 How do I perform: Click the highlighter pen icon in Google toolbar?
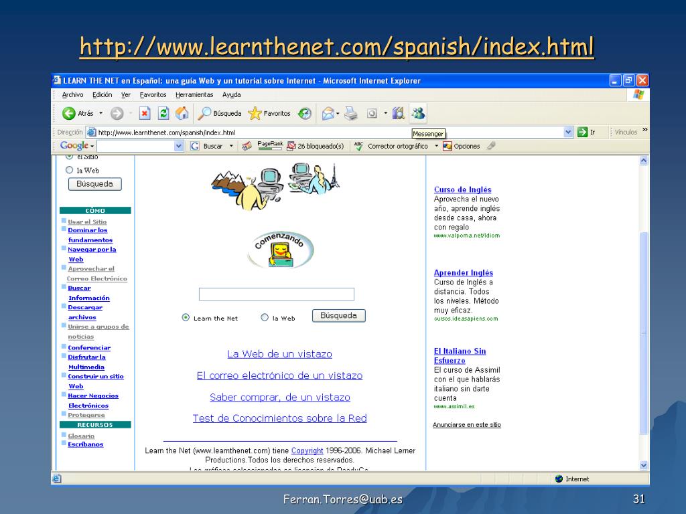coord(491,145)
